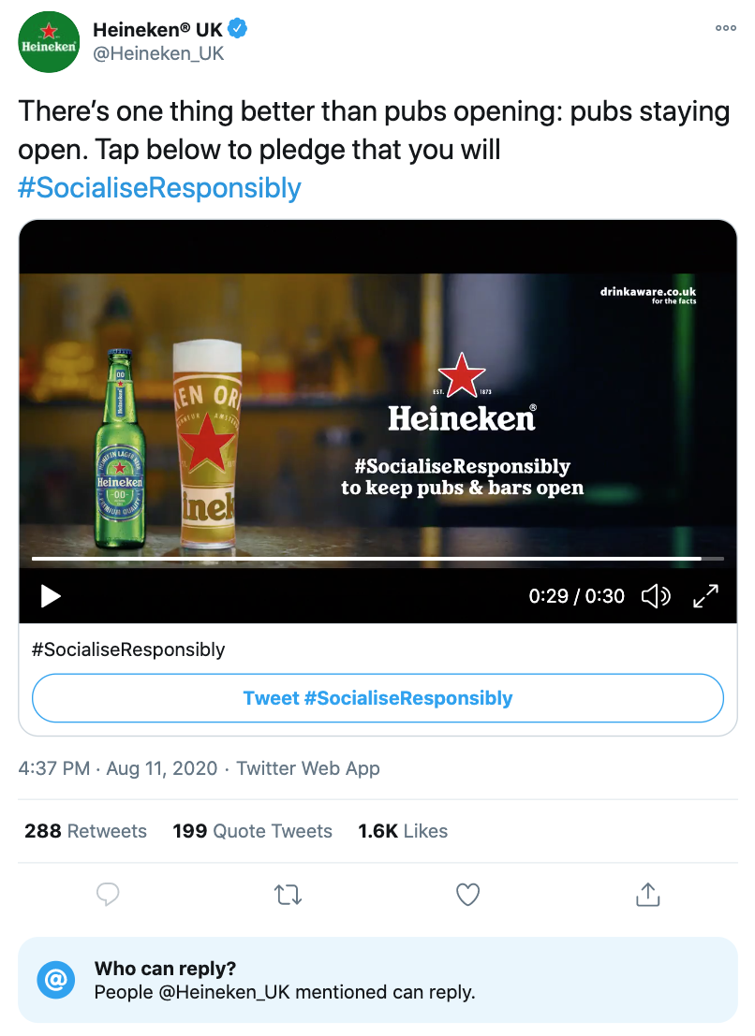Open the tweet's three-dot more options menu
Image resolution: width=755 pixels, height=1036 pixels.
725,28
